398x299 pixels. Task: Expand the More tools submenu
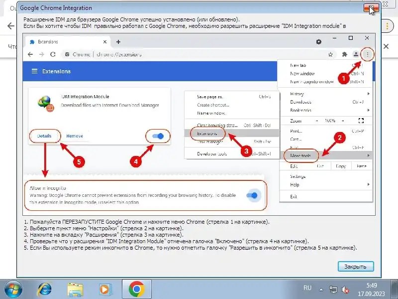click(326, 155)
